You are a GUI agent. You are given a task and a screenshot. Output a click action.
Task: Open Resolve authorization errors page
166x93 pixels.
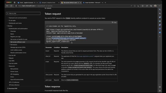tap(18, 53)
